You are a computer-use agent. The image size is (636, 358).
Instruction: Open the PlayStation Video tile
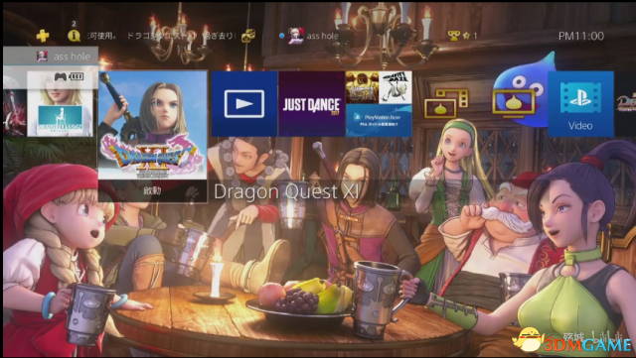[x=580, y=104]
